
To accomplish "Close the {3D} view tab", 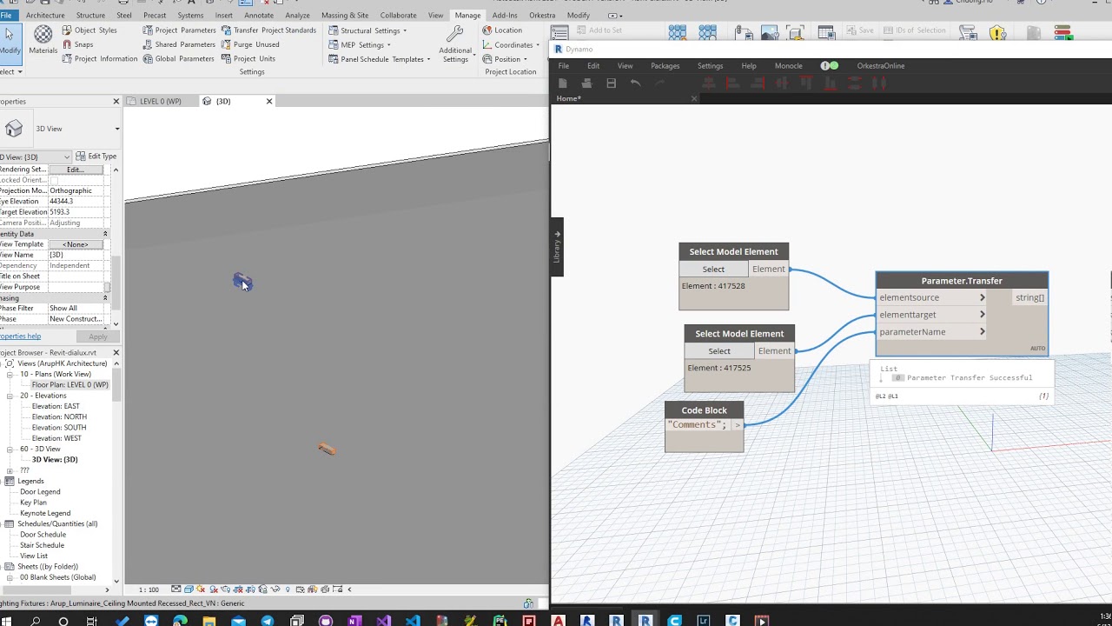I will 269,102.
